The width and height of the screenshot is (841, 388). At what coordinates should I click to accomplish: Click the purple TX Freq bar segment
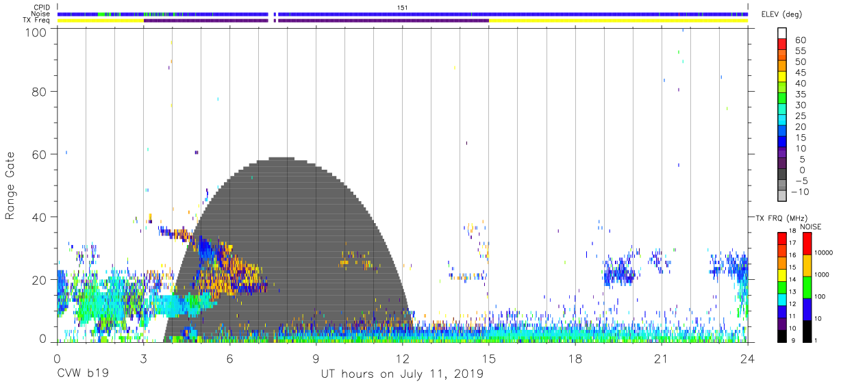[x=315, y=21]
